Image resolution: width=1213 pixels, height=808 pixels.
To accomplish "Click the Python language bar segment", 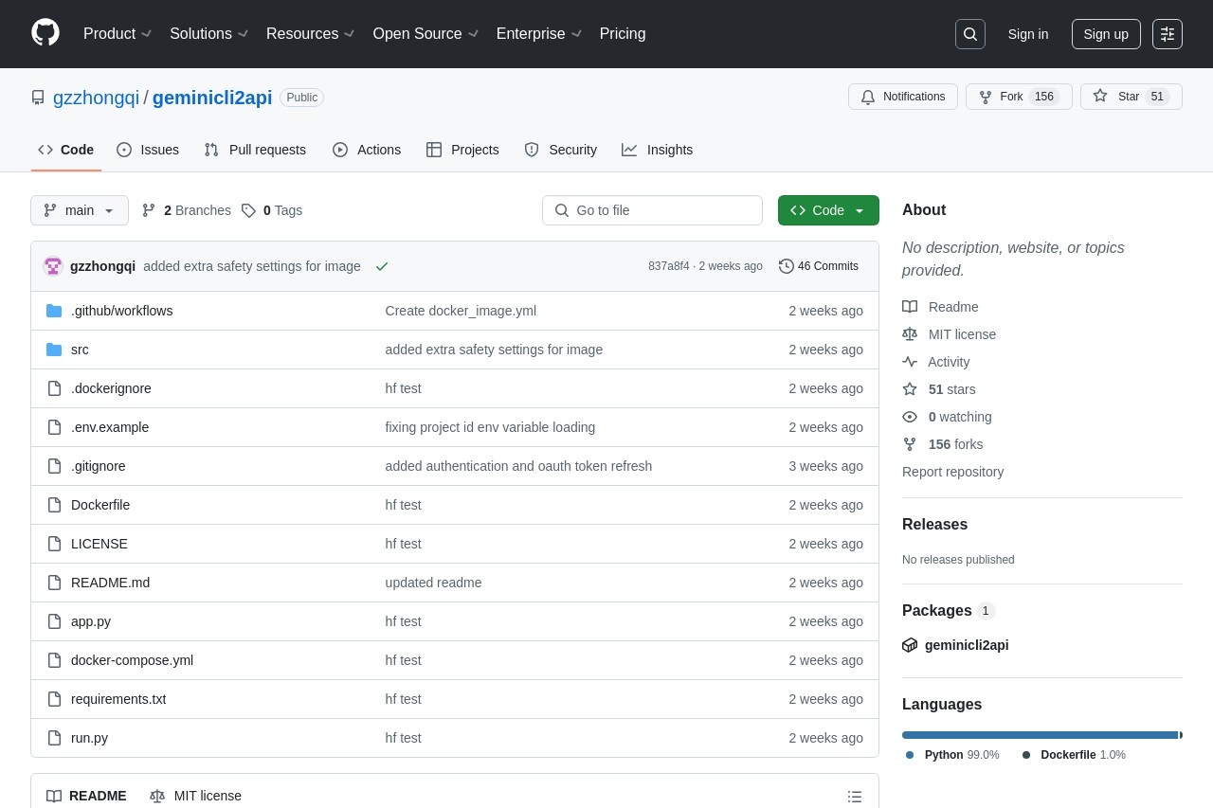I will [1040, 735].
